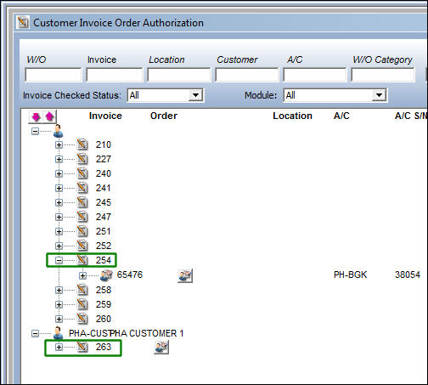The width and height of the screenshot is (428, 385).
Task: Select the invoice number 259 text
Action: click(x=104, y=304)
